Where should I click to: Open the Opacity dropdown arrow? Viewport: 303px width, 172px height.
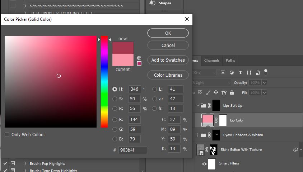point(264,82)
